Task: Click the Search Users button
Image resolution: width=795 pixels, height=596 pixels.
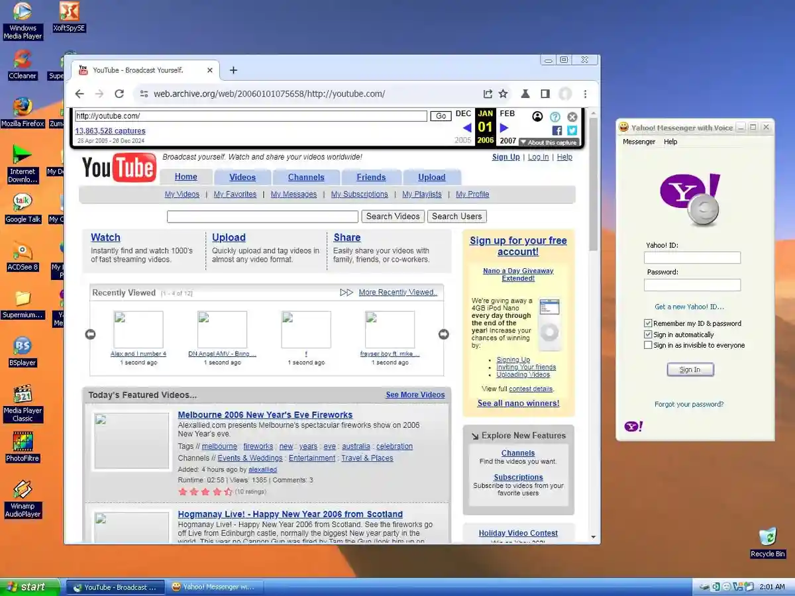Action: click(457, 216)
